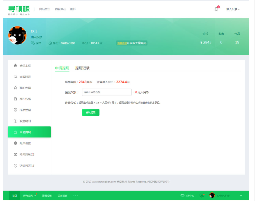Image resolution: width=255 pixels, height=201 pixels.
Task: Open 原创模板 in the bottom bar
Action: coord(47,196)
